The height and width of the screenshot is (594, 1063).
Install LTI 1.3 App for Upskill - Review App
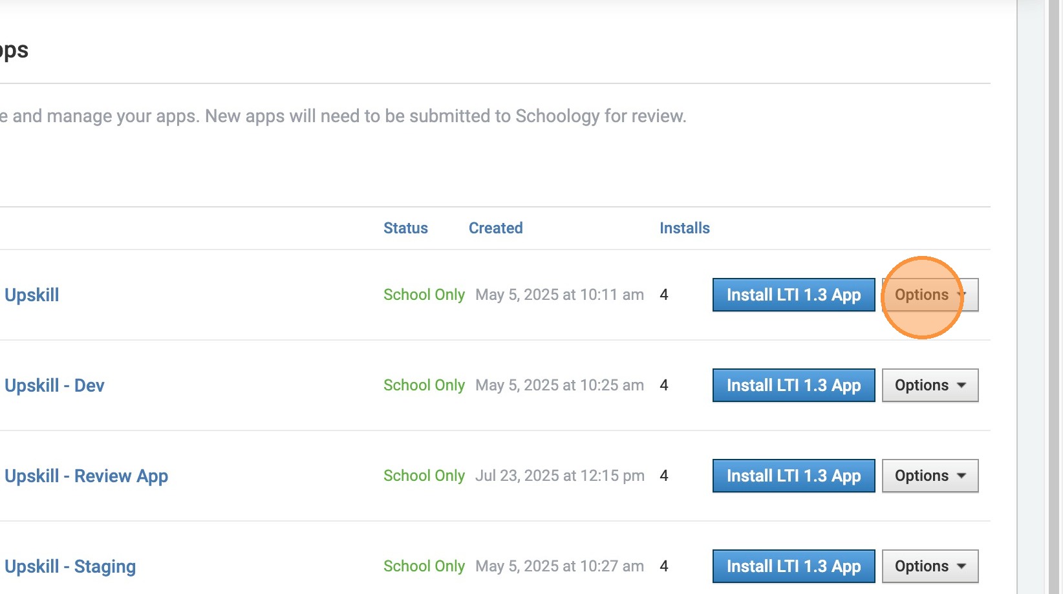(x=793, y=476)
